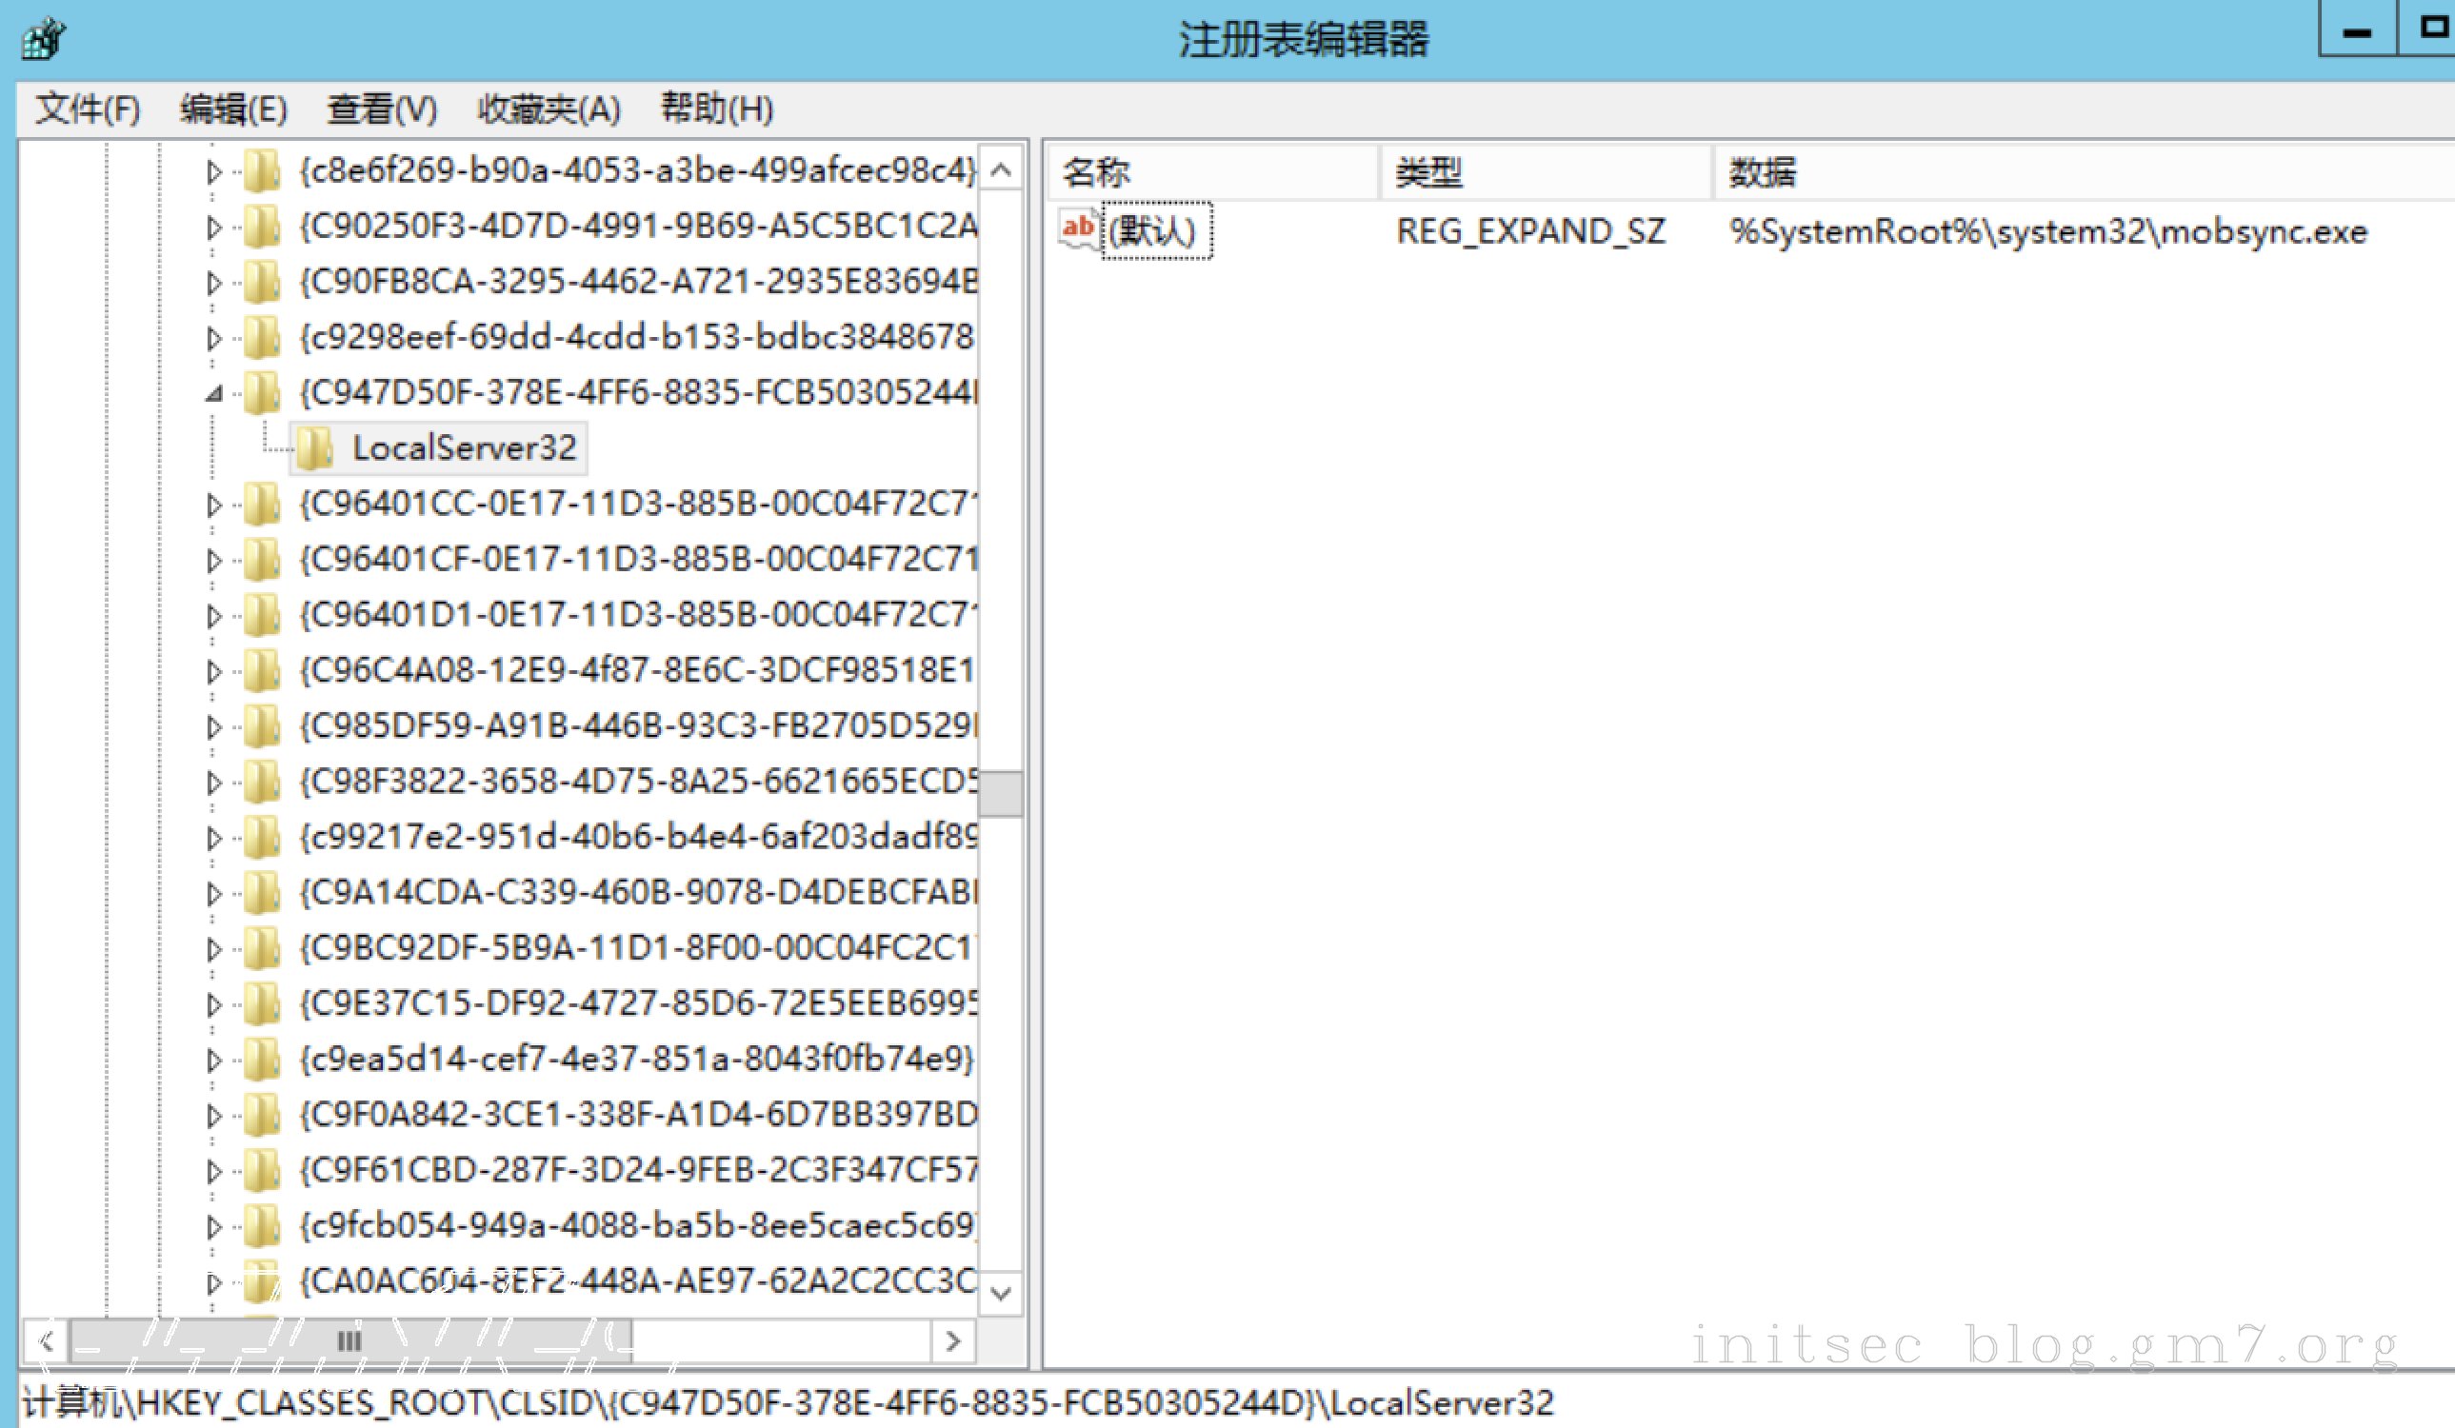Open the 查看(V) menu
The image size is (2455, 1428).
(x=382, y=109)
